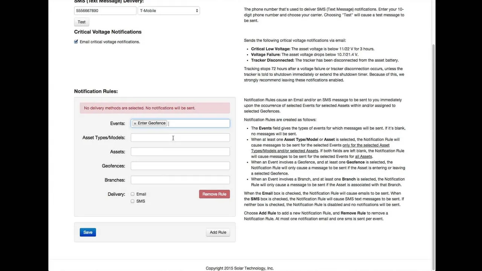Click the Add Rule button
The image size is (482, 271).
coord(218,232)
